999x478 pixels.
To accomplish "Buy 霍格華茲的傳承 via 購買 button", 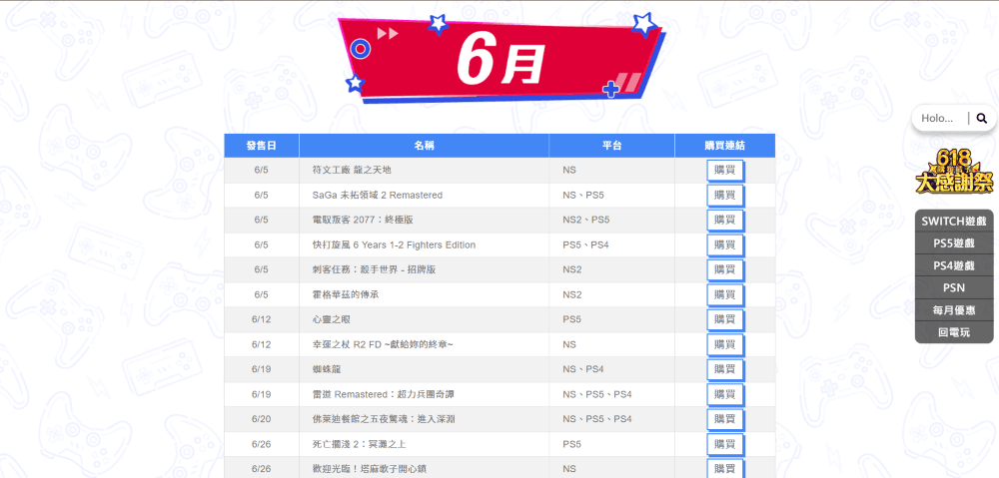I will point(724,294).
